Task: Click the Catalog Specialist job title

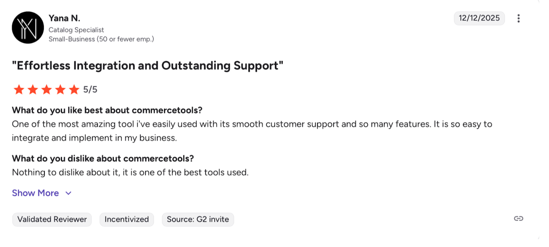Action: click(76, 30)
